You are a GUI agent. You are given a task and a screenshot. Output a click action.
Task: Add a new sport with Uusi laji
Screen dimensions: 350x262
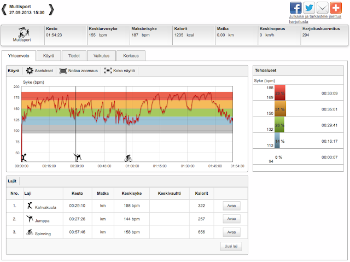pyautogui.click(x=231, y=246)
